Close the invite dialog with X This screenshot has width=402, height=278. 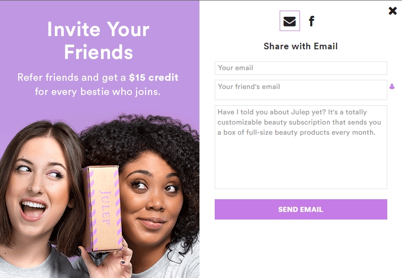(392, 11)
